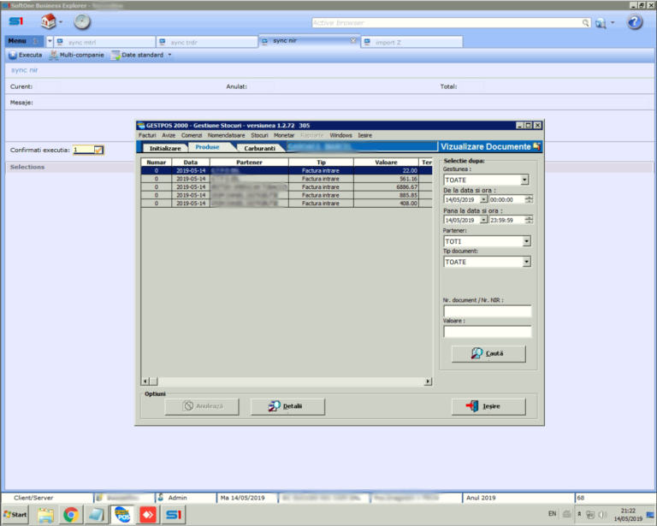Click the Date standard toolbar button
The image size is (657, 526).
(138, 55)
